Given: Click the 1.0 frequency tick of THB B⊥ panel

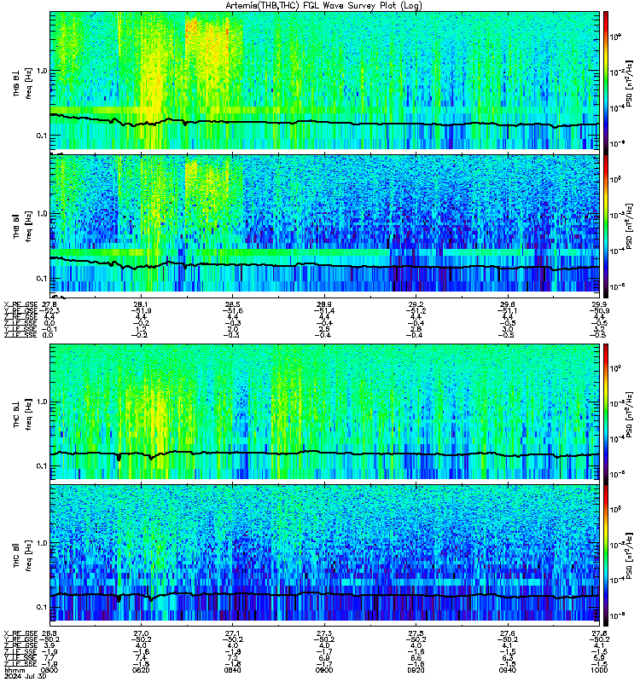Looking at the screenshot, I should coord(43,71).
